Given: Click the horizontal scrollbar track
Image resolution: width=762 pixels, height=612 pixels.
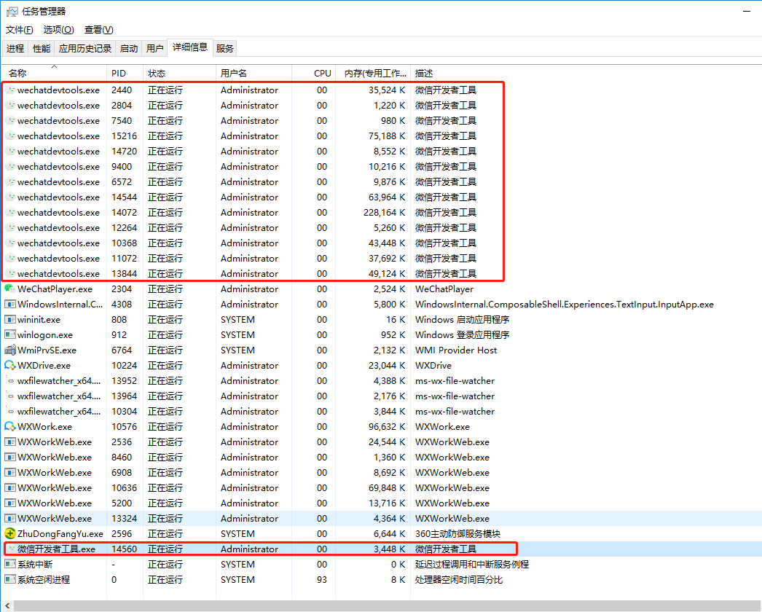Looking at the screenshot, I should point(388,605).
